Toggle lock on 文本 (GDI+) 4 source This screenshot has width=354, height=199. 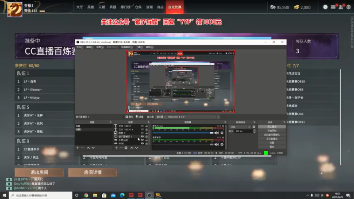click(146, 130)
